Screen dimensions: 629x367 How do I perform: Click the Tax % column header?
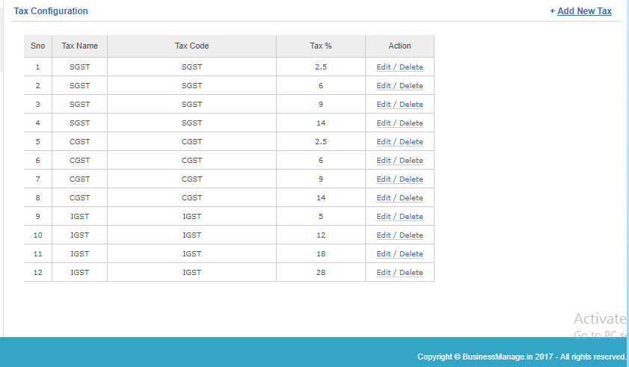[x=320, y=46]
